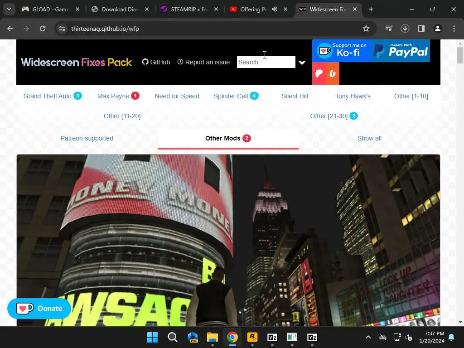Go forward to the next page
Image resolution: width=464 pixels, height=348 pixels.
click(x=26, y=29)
